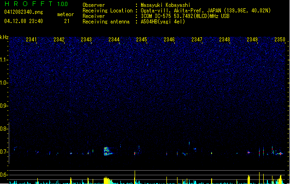
Task: Click the antenna value A504HB(yagi 4el)
Action: point(163,22)
